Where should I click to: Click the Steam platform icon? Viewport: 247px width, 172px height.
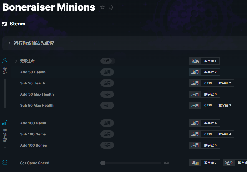coord(5,24)
